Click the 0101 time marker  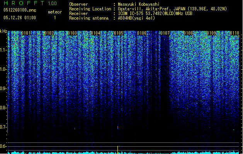pyautogui.click(x=26, y=33)
